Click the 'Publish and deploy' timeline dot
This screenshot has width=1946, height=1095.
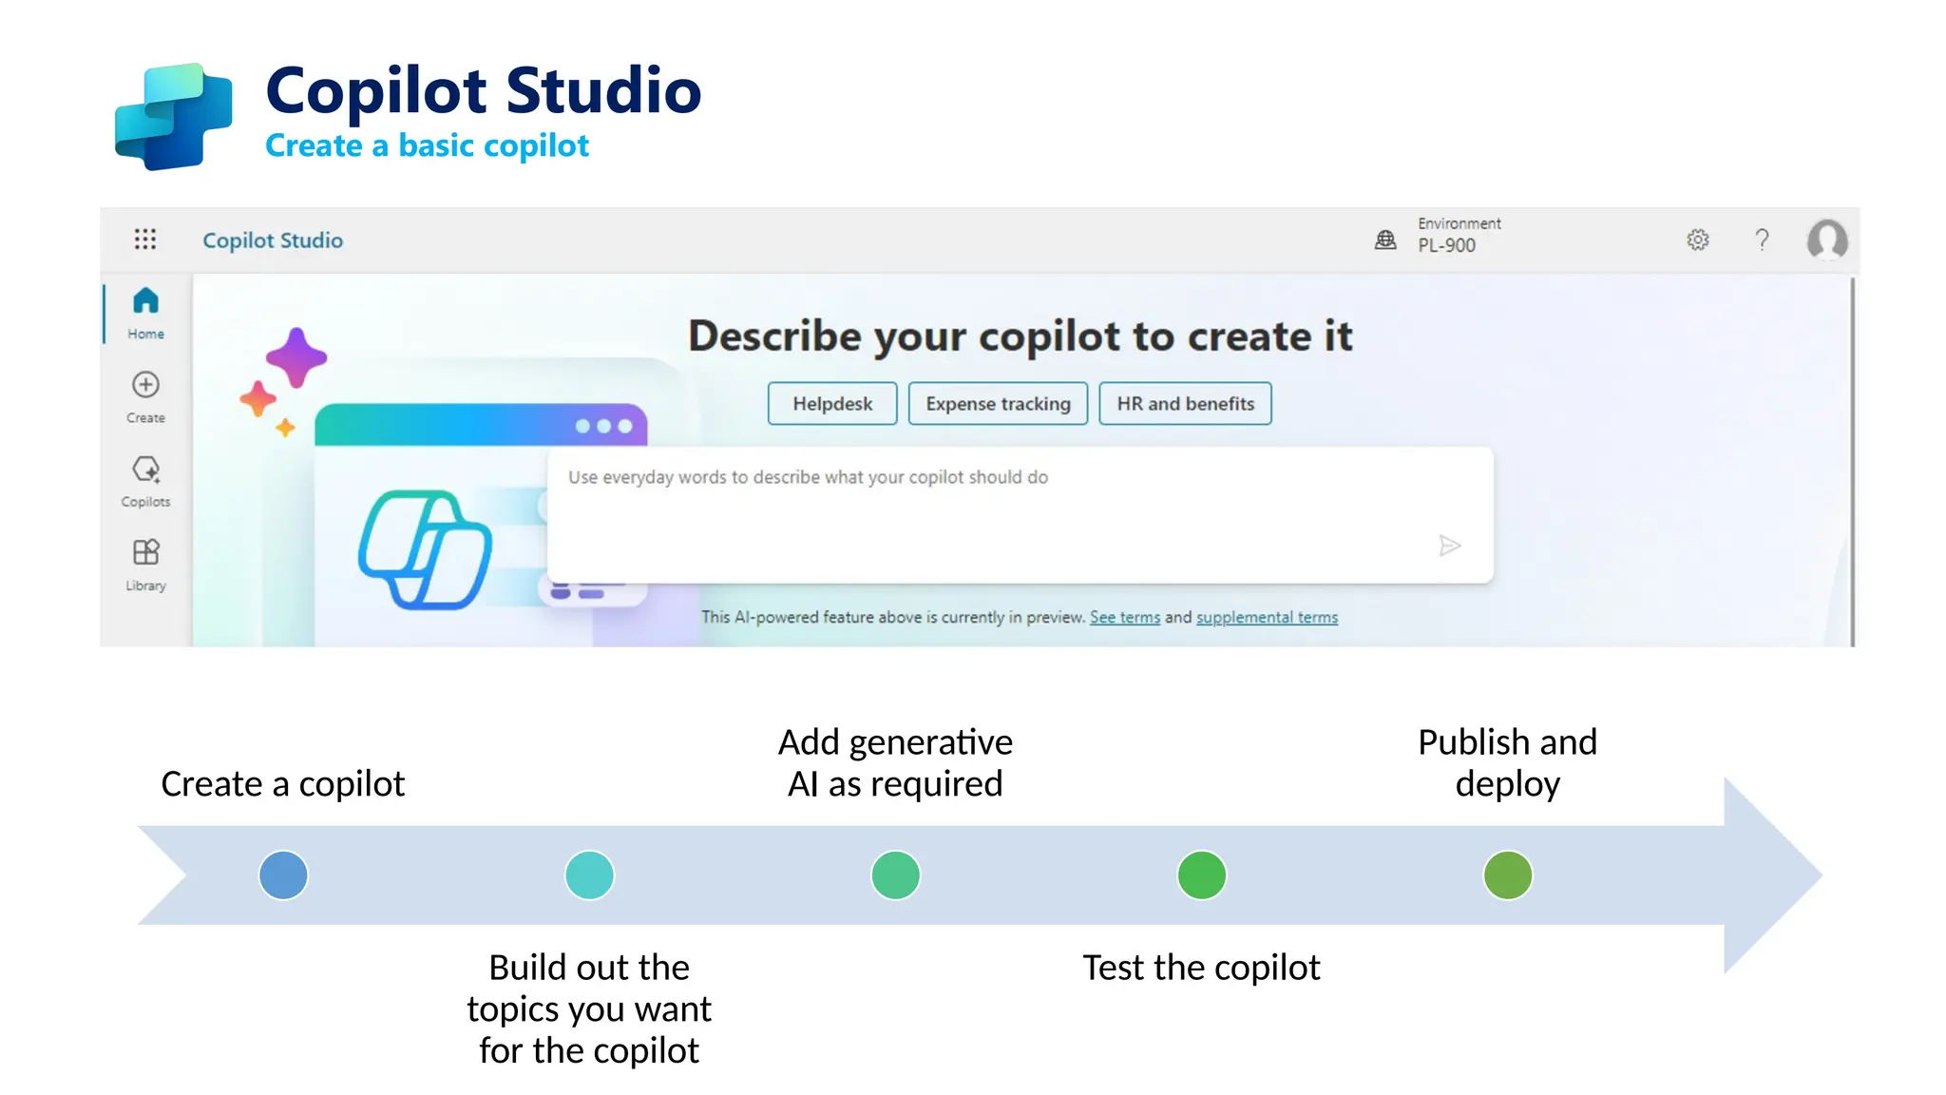(x=1508, y=874)
